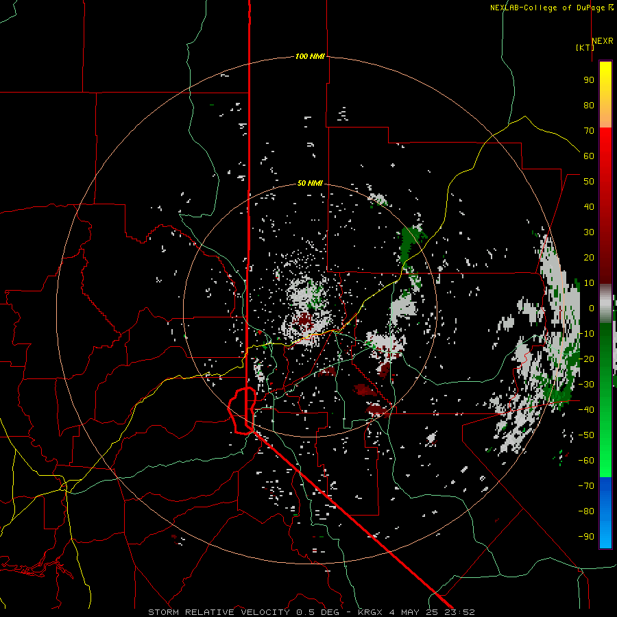Click the 80 value on the velocity scale
Viewport: 617px width, 617px height.
[x=589, y=105]
